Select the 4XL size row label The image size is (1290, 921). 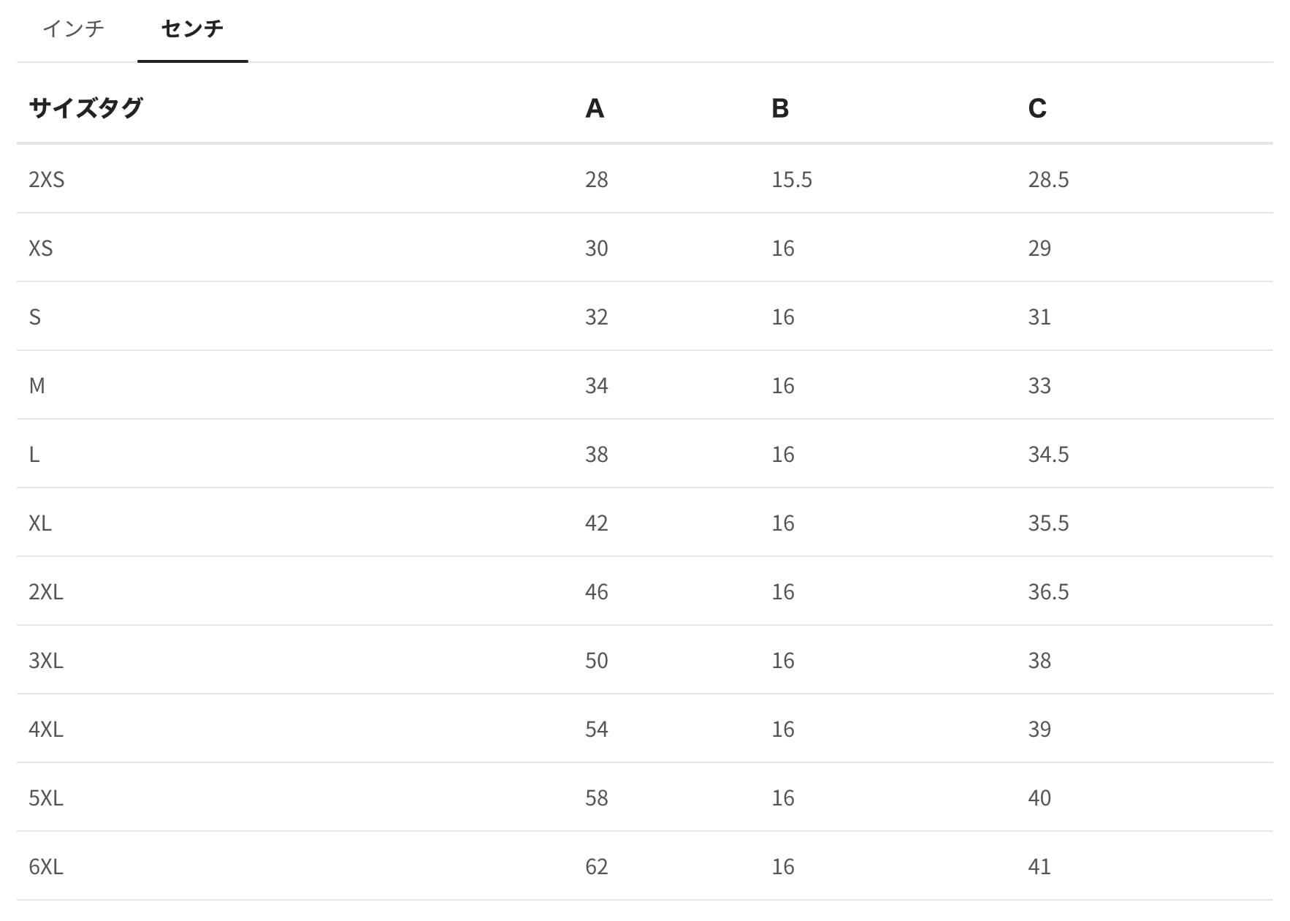pyautogui.click(x=46, y=729)
